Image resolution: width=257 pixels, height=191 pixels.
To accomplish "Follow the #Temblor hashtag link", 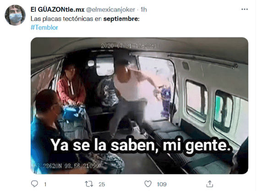I will 44,27.
